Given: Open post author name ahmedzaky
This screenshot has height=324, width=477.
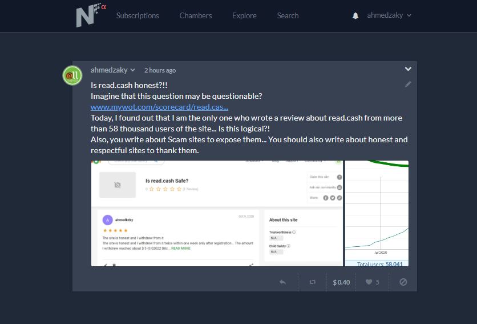Looking at the screenshot, I should tap(109, 70).
